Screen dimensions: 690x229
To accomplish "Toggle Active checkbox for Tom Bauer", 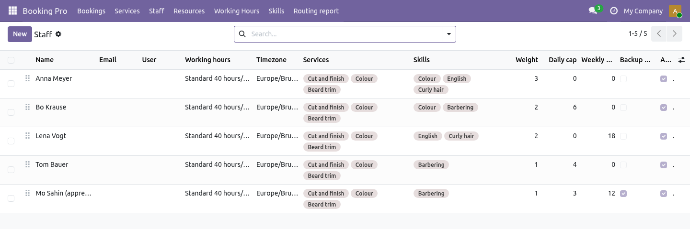I will (663, 165).
